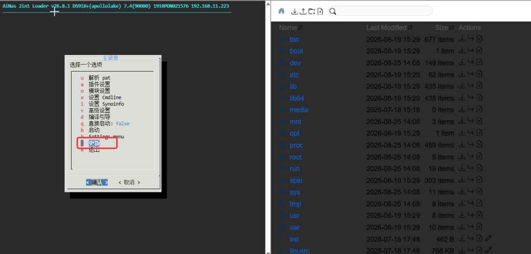This screenshot has width=531, height=254.
Task: Delete the lib64 folder
Action: pyautogui.click(x=479, y=97)
